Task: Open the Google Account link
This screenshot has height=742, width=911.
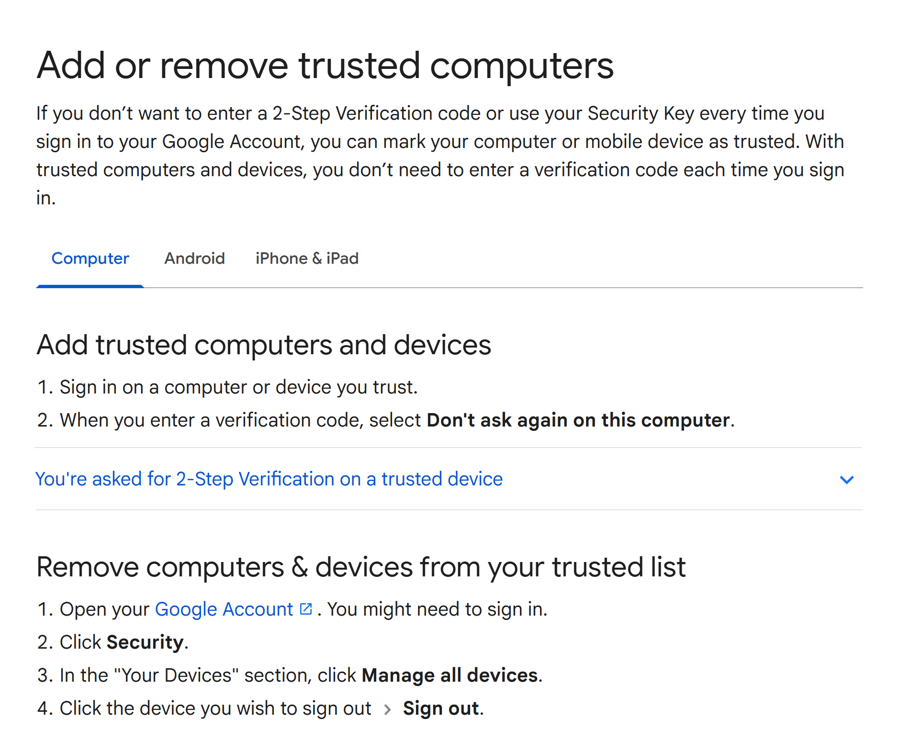Action: tap(224, 609)
